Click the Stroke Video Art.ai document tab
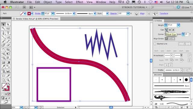The height and width of the screenshot is (109, 193). tap(36, 19)
